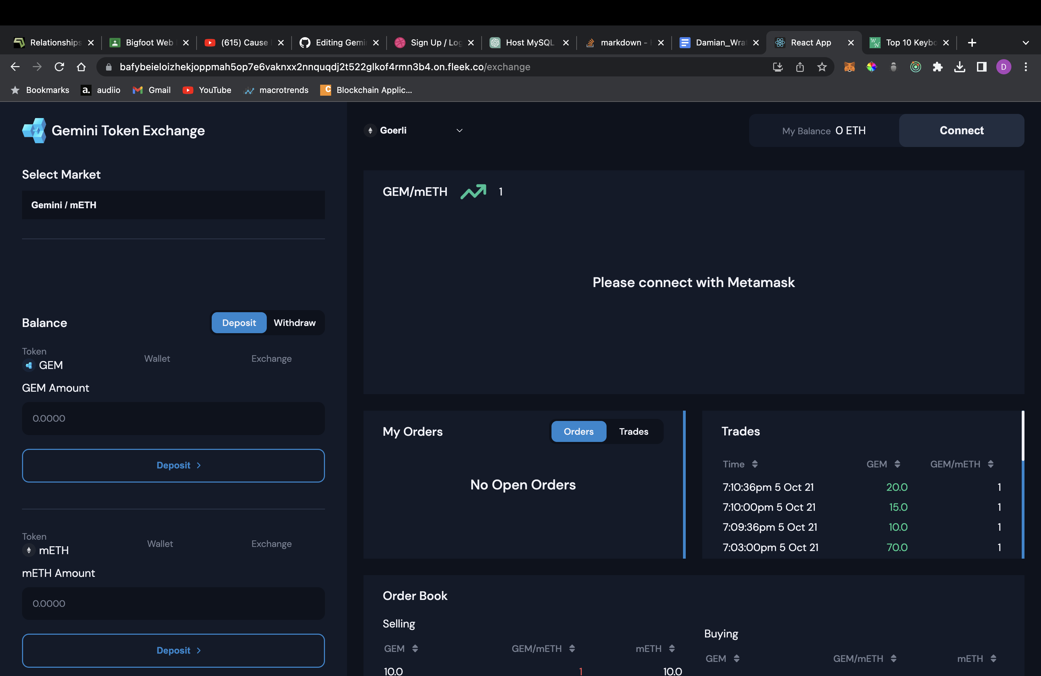
Task: Click the Gemini Token Exchange logo
Action: [34, 130]
